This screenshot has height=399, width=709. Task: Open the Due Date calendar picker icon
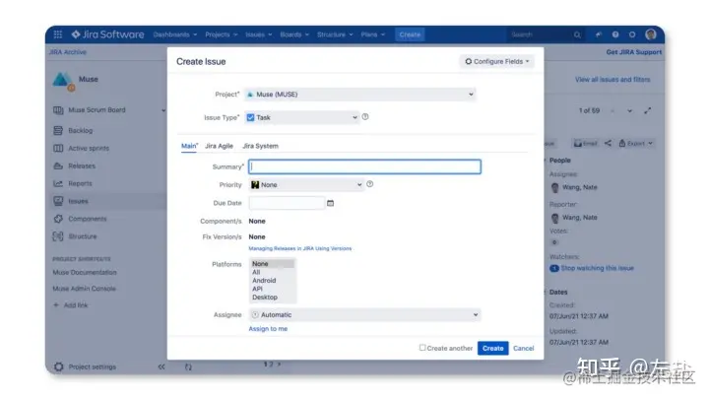(x=330, y=203)
